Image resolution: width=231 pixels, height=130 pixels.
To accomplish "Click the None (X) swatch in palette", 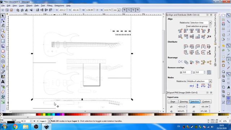I will coord(1,114).
